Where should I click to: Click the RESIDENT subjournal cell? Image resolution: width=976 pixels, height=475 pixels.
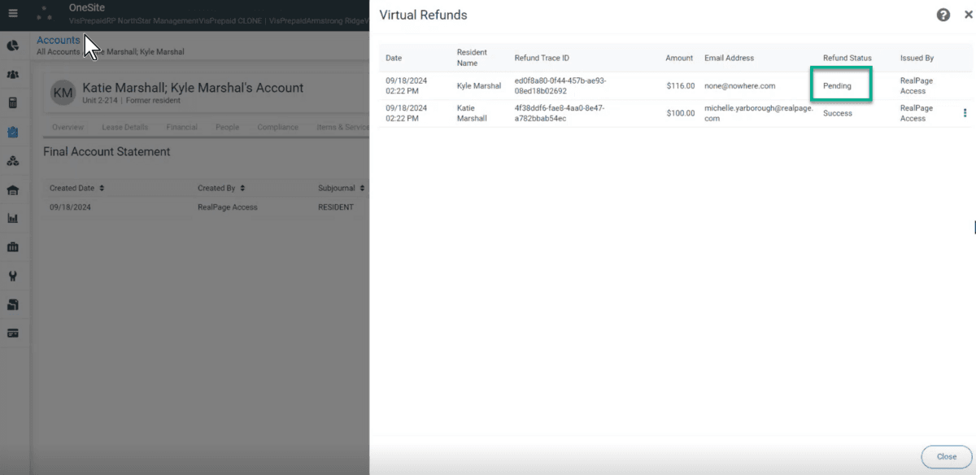tap(336, 207)
